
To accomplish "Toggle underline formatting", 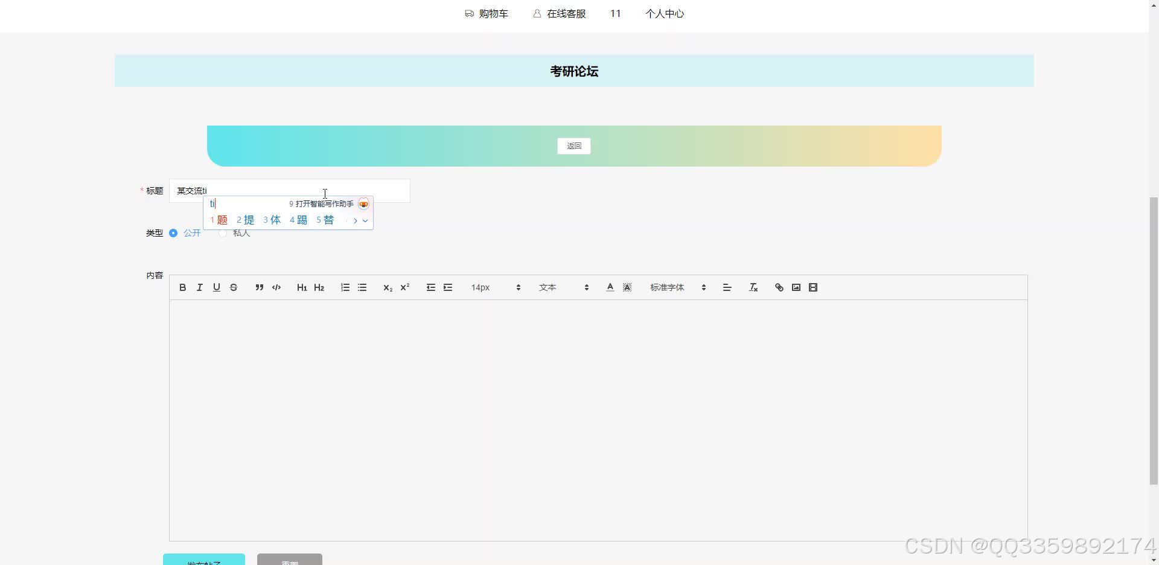I will pos(216,287).
